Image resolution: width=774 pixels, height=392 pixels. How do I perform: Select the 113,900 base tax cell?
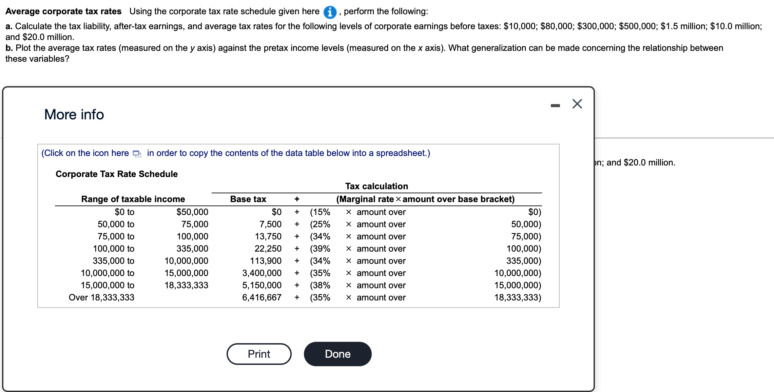coord(266,261)
